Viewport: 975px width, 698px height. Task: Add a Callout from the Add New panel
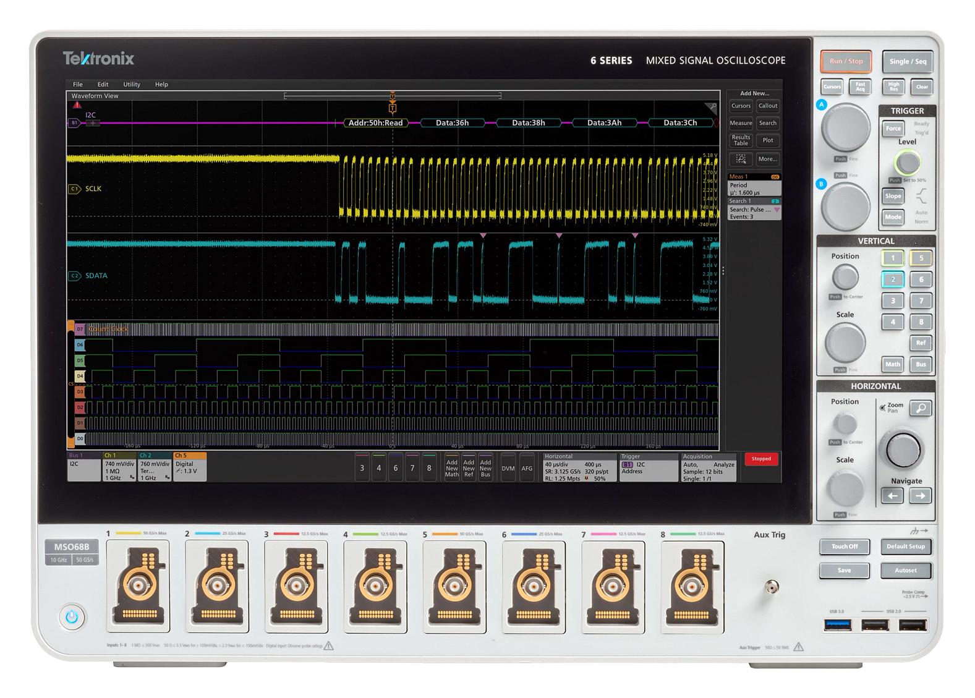[767, 106]
